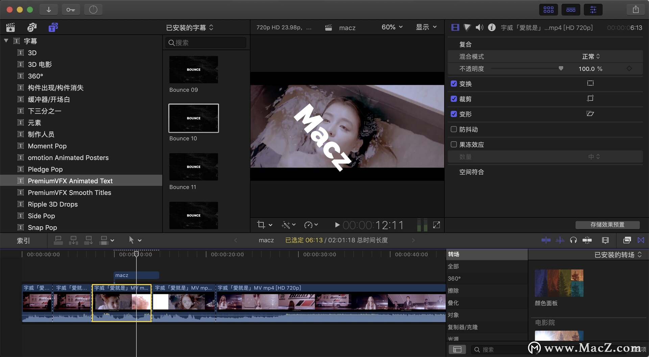Toggle video and audio skimming icon
The image size is (649, 357).
(x=546, y=240)
